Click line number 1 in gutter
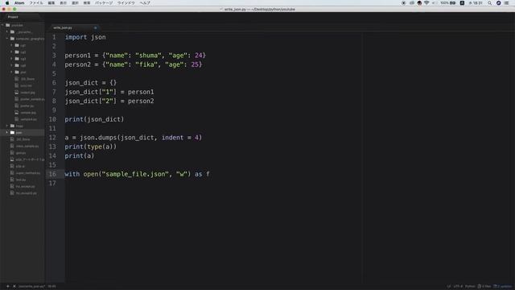The height and width of the screenshot is (290, 515). coord(54,37)
